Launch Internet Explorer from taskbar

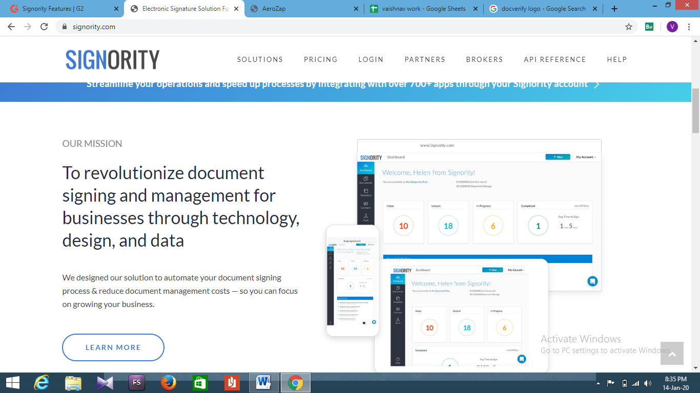point(42,383)
